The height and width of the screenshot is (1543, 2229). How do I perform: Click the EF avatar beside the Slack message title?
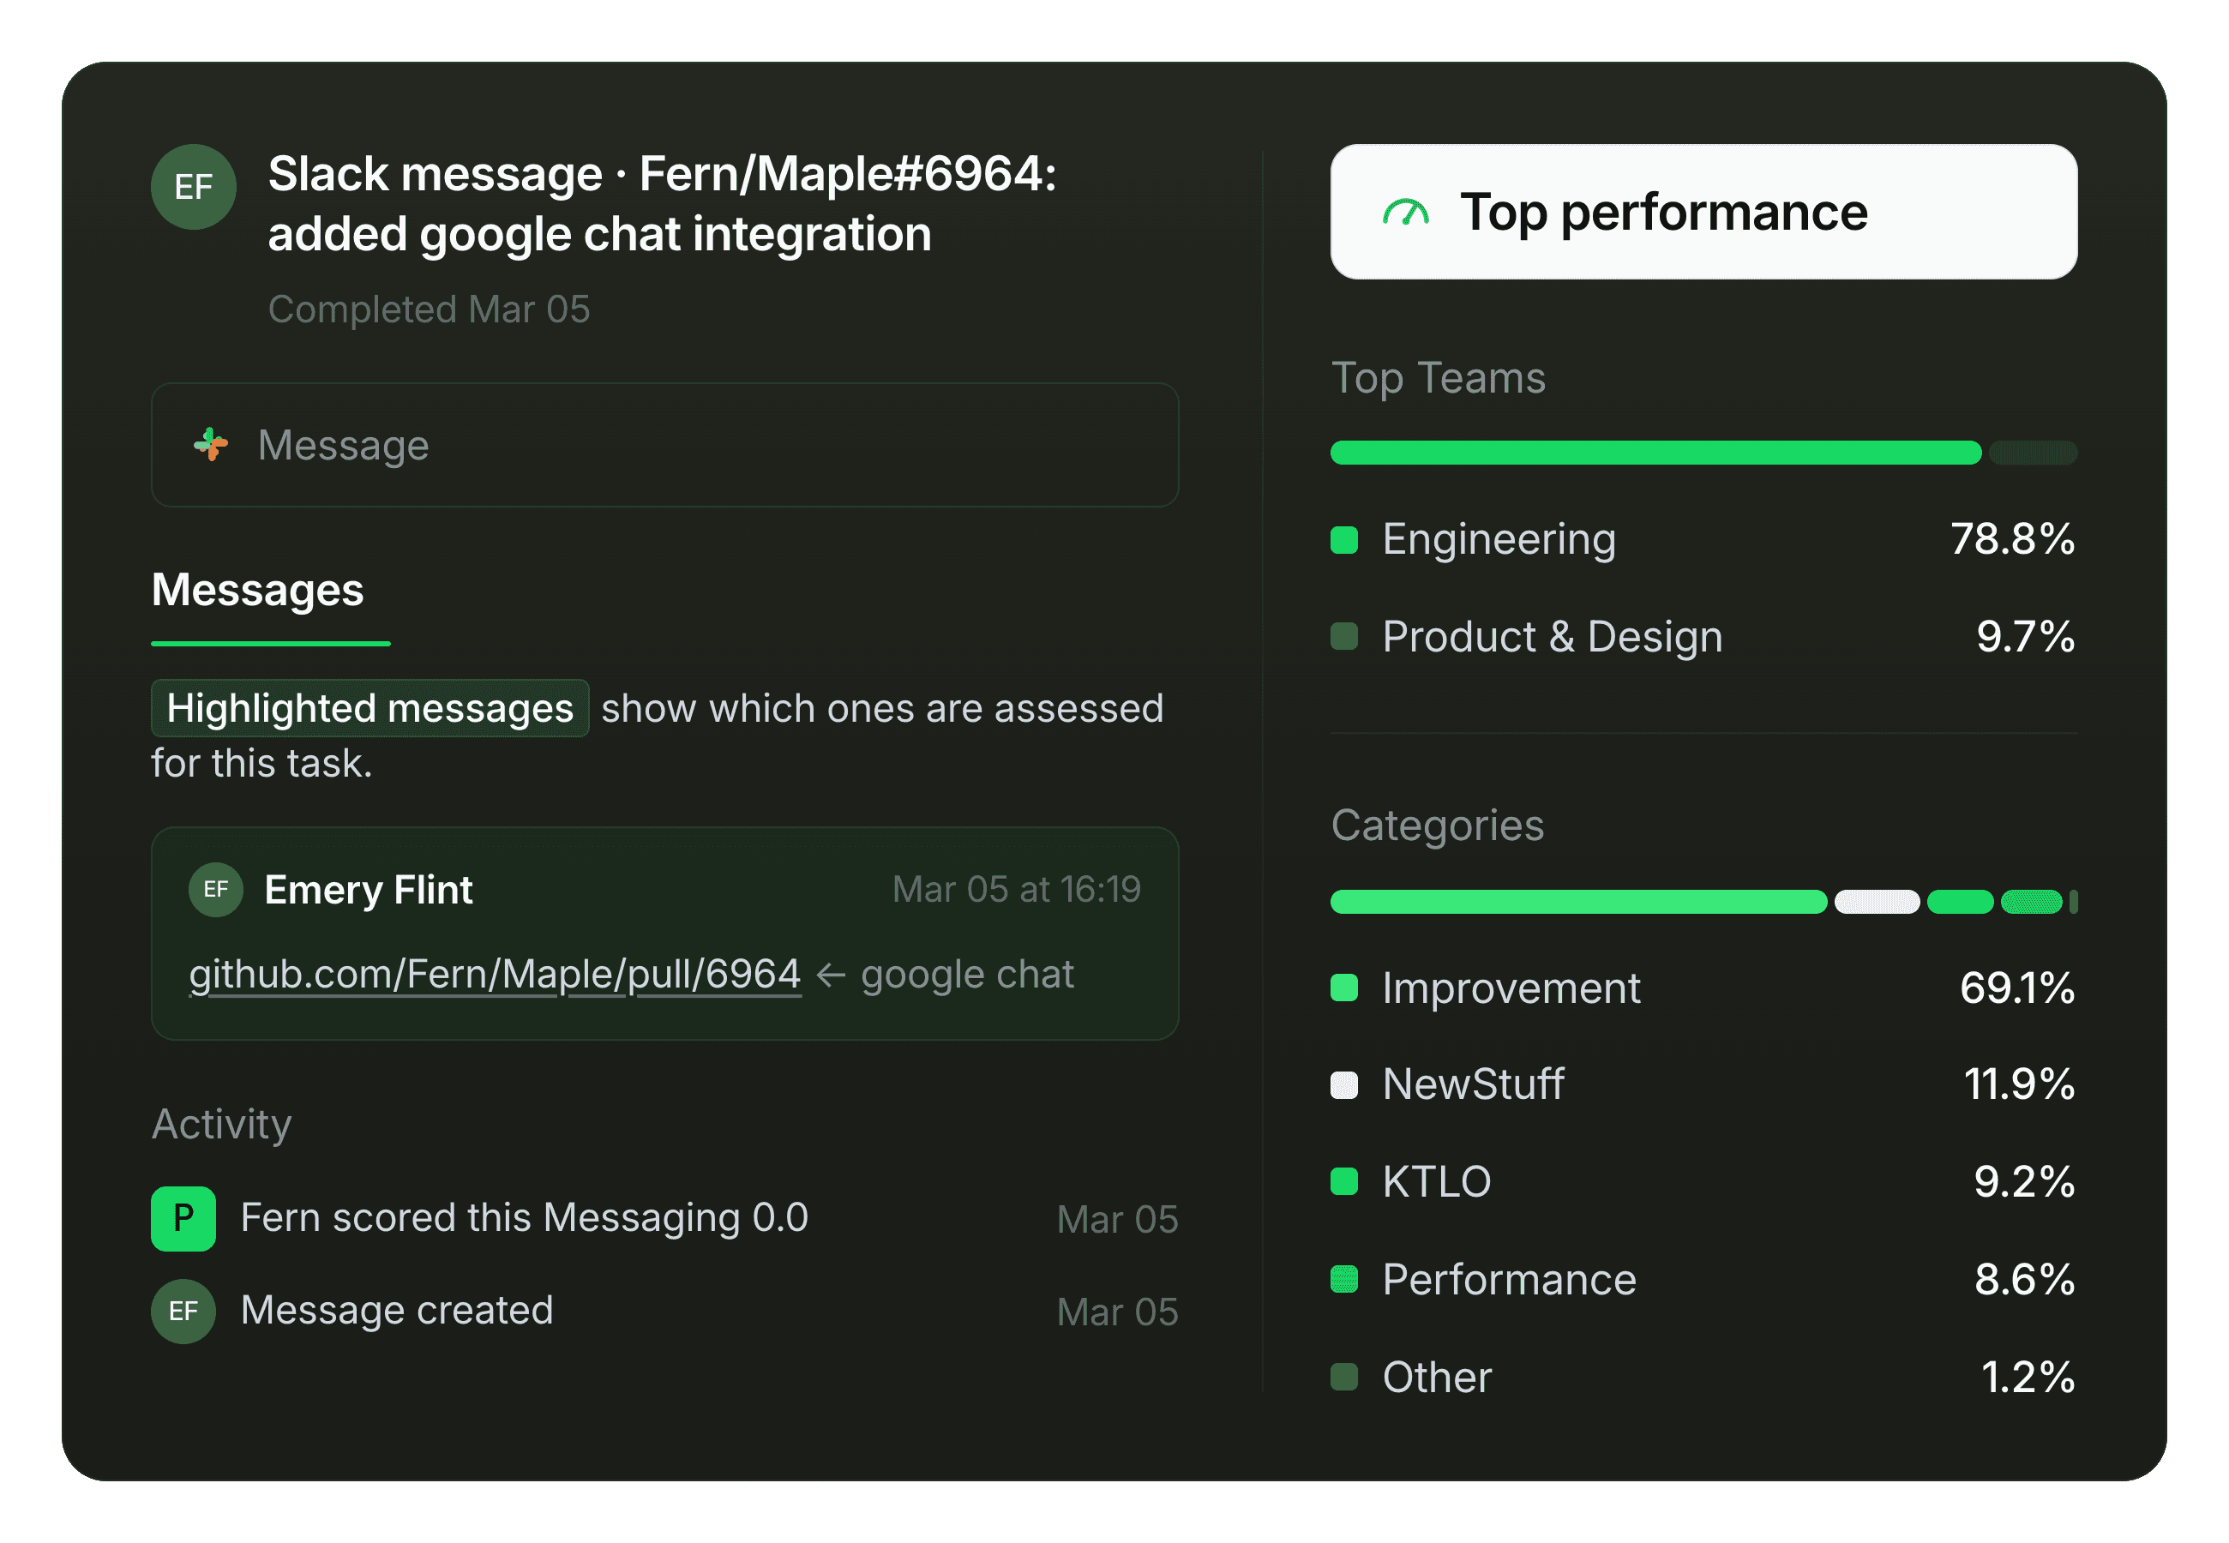[x=193, y=187]
